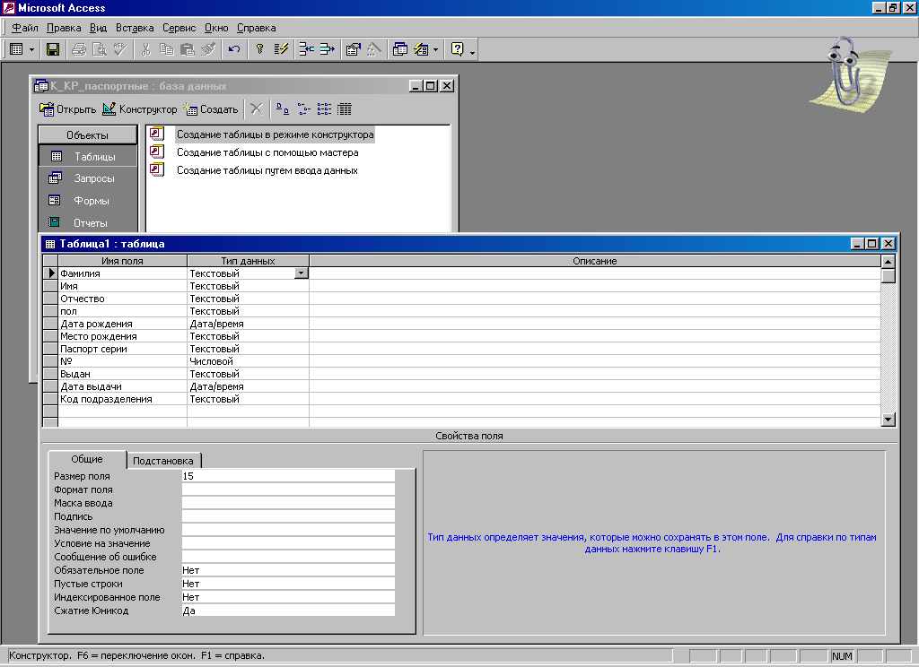This screenshot has height=667, width=919.
Task: Undo the last action
Action: pos(234,50)
